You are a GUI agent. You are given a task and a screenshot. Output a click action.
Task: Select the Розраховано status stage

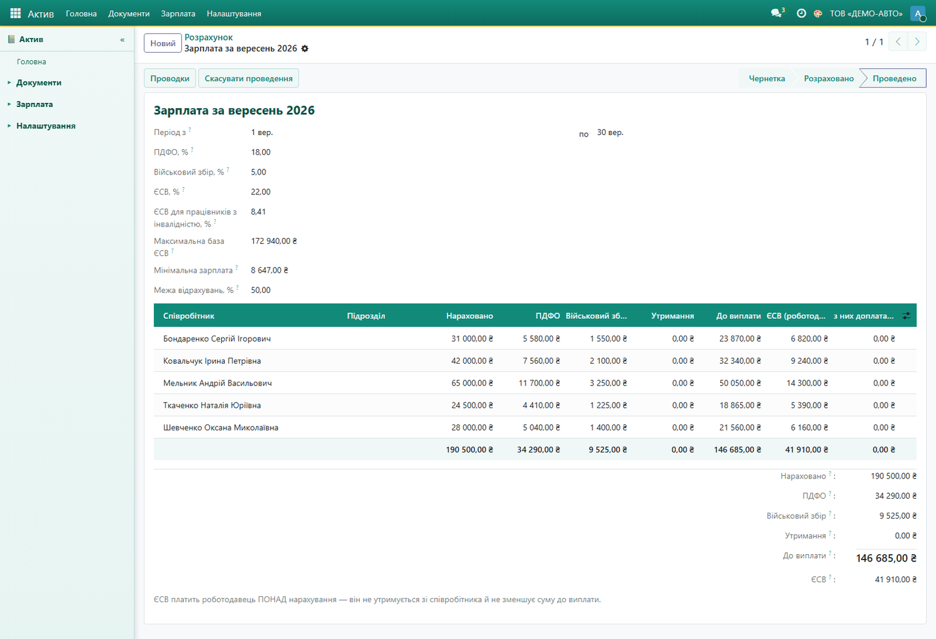[x=828, y=78]
